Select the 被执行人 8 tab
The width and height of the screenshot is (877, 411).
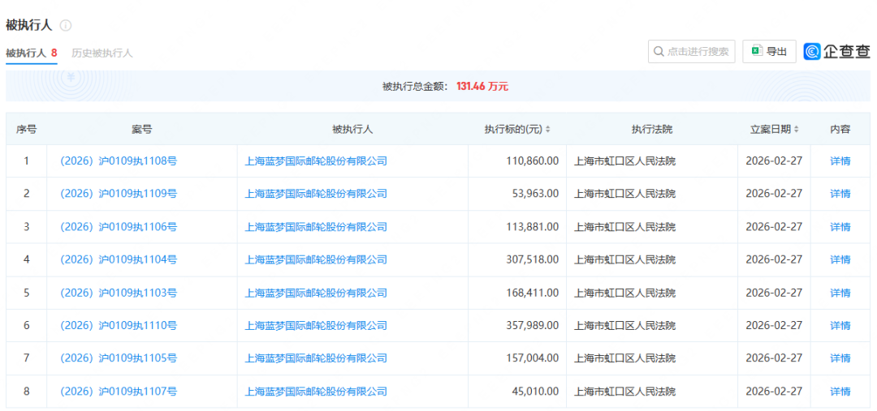[x=31, y=53]
